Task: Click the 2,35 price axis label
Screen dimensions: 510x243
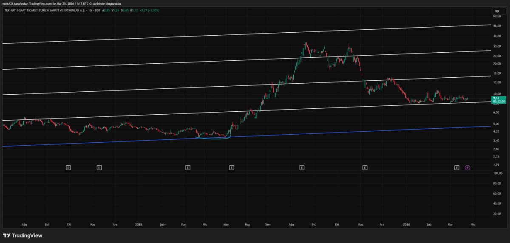Action: [x=496, y=157]
